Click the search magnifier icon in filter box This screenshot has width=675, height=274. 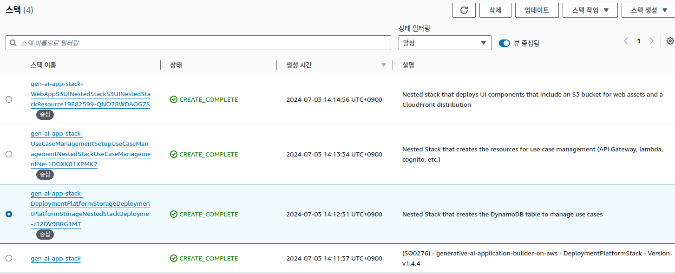pyautogui.click(x=13, y=43)
